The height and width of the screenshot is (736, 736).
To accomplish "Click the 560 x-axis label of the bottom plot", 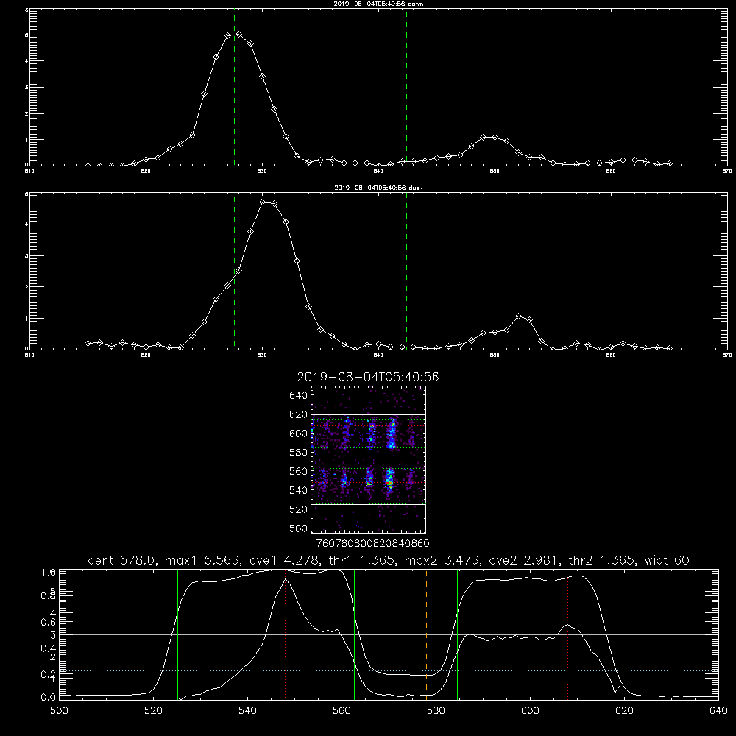I will tap(342, 711).
